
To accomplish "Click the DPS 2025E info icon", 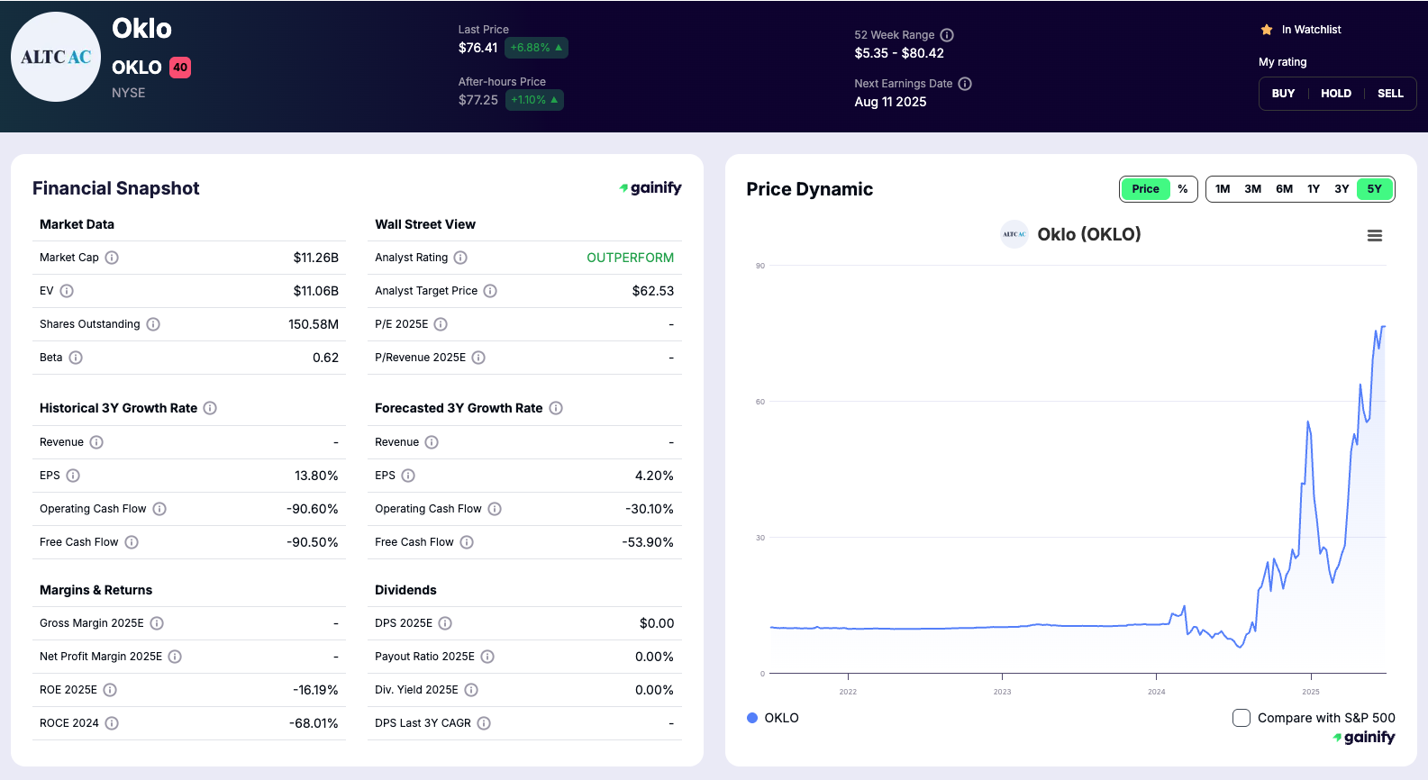I will click(445, 623).
